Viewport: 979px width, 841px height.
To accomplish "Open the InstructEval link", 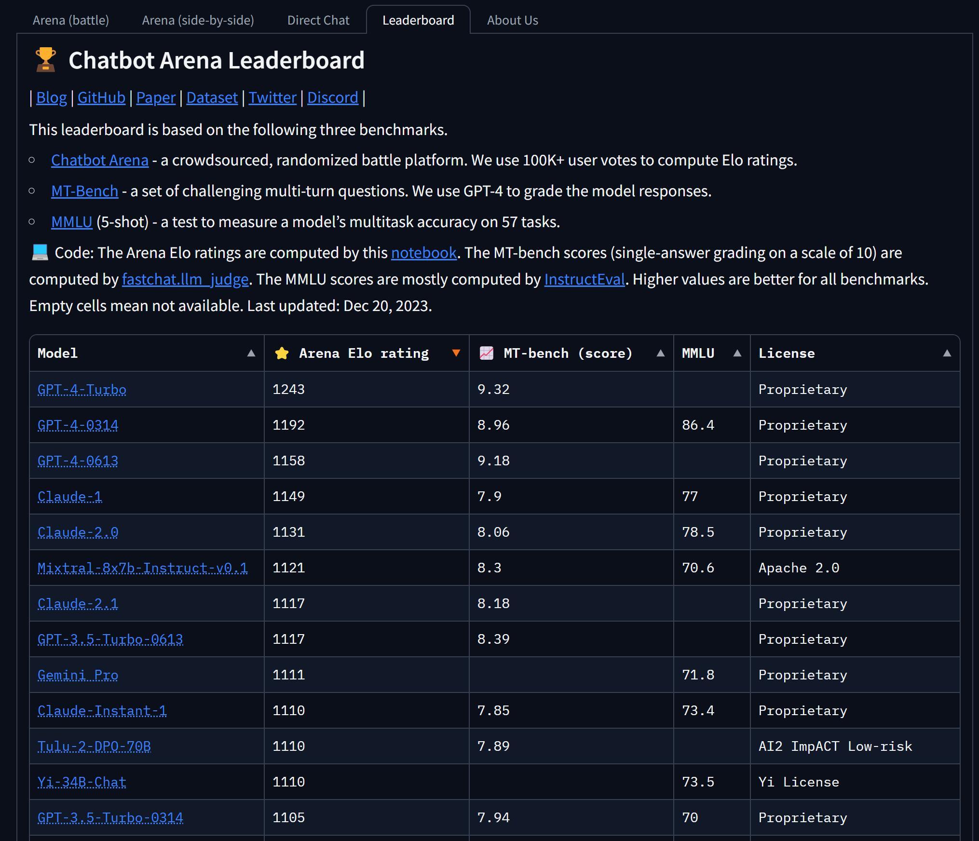I will [x=585, y=279].
